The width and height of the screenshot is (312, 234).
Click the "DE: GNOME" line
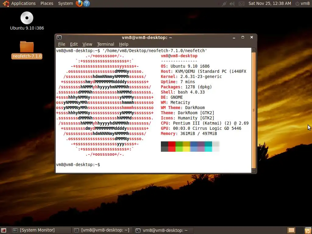(x=172, y=97)
